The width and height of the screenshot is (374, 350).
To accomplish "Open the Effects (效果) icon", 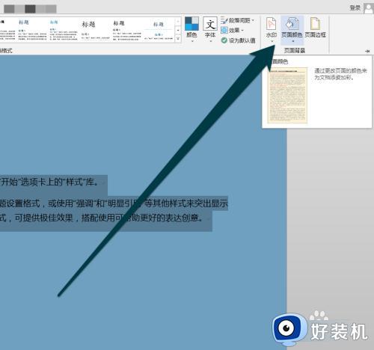I will point(224,31).
